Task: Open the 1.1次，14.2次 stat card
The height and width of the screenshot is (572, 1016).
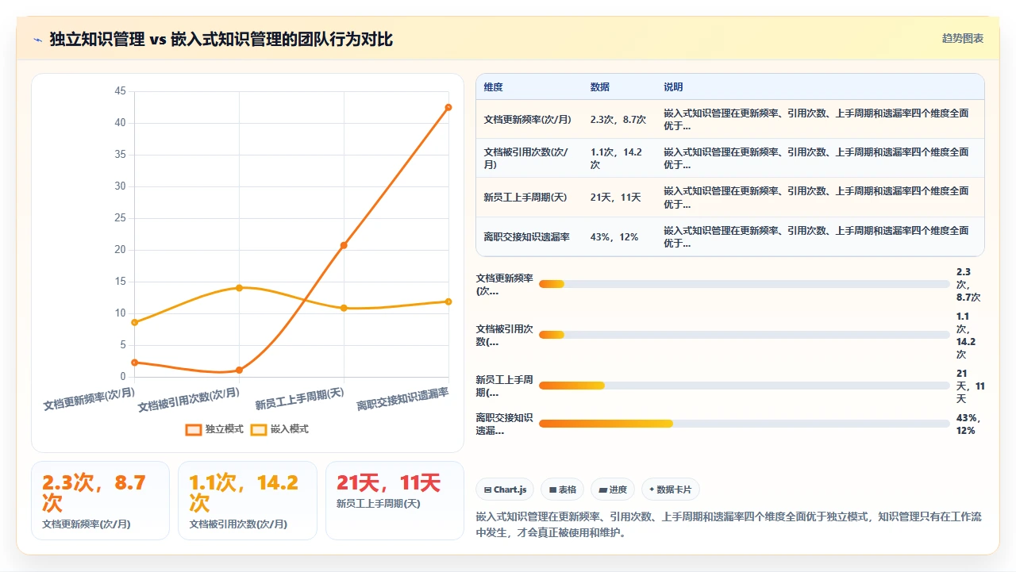Action: 248,501
